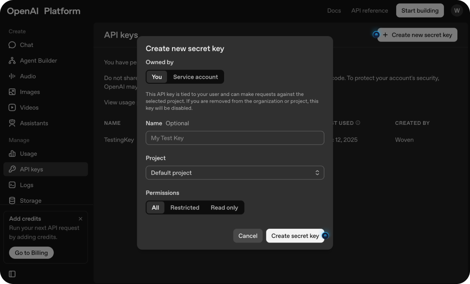Open the account avatar menu

pyautogui.click(x=457, y=10)
